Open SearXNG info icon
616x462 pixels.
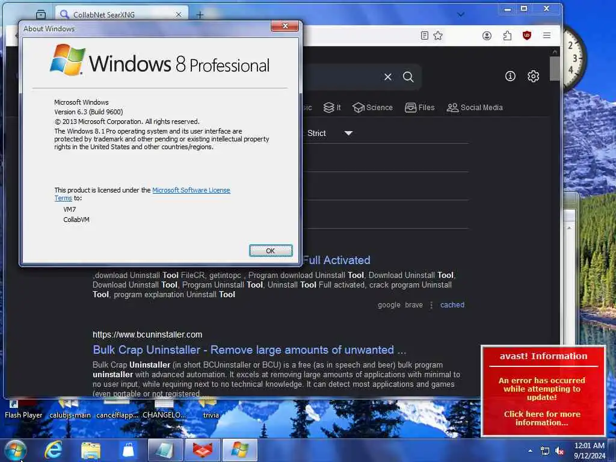tap(510, 76)
